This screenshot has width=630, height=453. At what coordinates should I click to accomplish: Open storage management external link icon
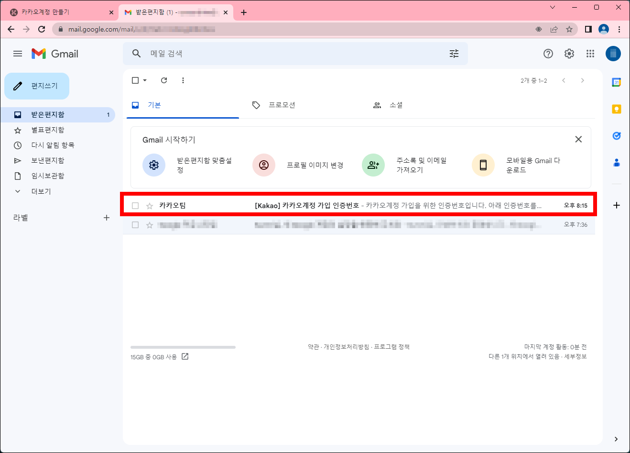point(185,356)
